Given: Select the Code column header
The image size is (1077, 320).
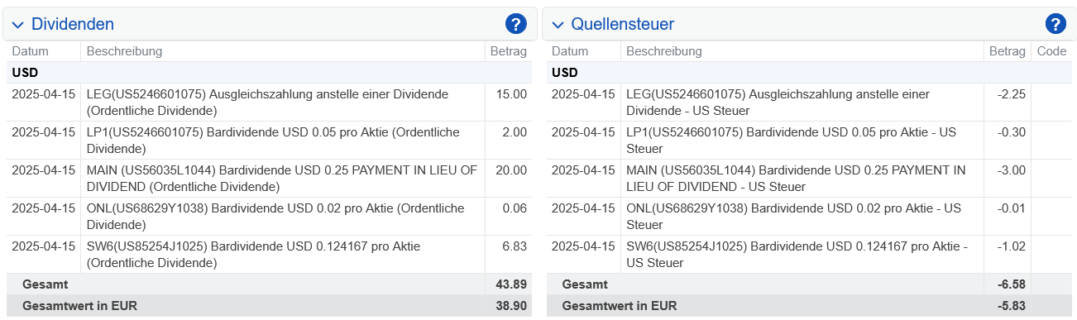Looking at the screenshot, I should 1051,51.
